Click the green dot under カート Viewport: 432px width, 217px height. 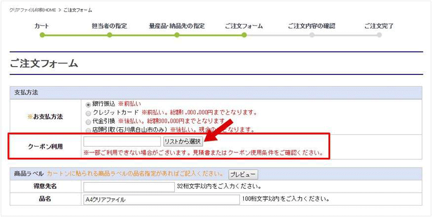[42, 35]
